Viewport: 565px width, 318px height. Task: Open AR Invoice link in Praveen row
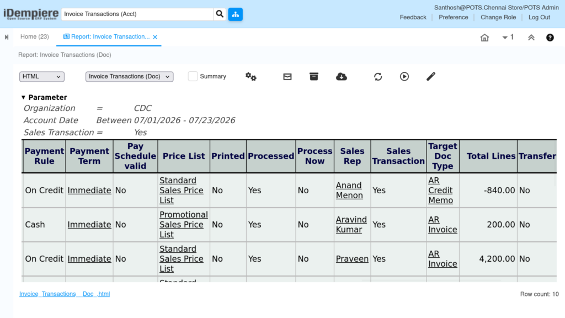[443, 259]
